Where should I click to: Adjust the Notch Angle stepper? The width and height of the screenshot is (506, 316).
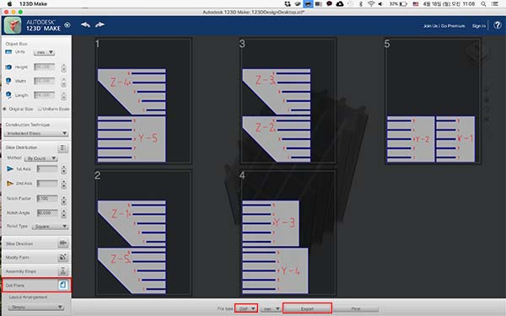tap(63, 213)
